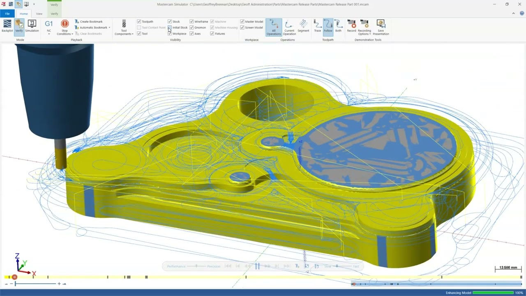Click the Verify contextual tab header

click(x=54, y=5)
